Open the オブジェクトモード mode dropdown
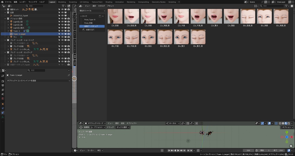Screen dimensions: 295x156 (x=95, y=123)
